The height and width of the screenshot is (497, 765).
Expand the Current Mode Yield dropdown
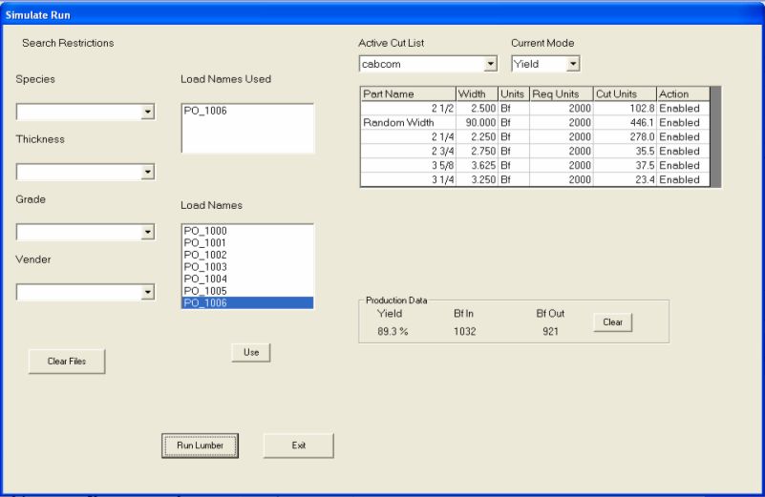573,64
